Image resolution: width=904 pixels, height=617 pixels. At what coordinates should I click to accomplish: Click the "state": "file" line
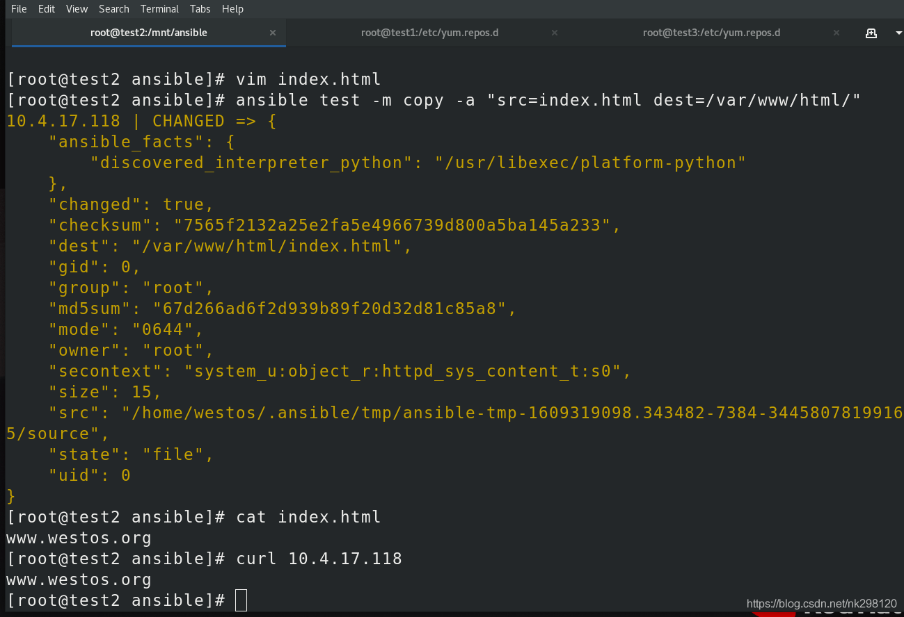pos(131,454)
